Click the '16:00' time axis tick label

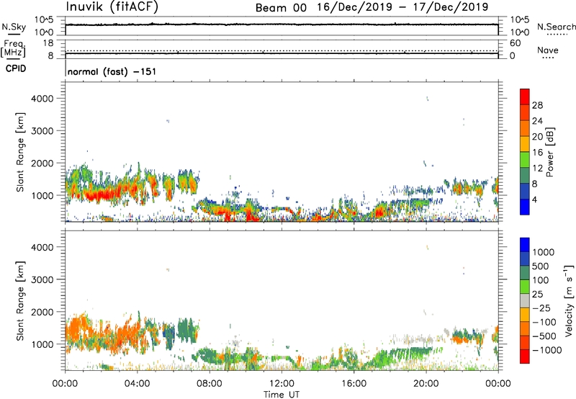point(354,384)
